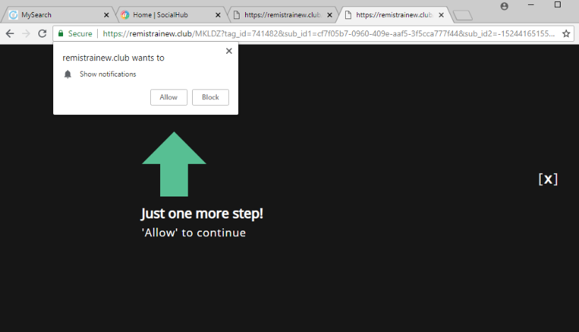Close the active remistrainew.club tab

442,15
